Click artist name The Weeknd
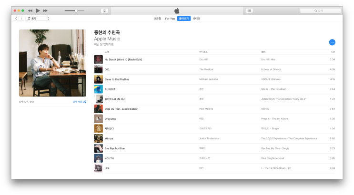Viewport: 354px width, 195px height. click(206, 69)
